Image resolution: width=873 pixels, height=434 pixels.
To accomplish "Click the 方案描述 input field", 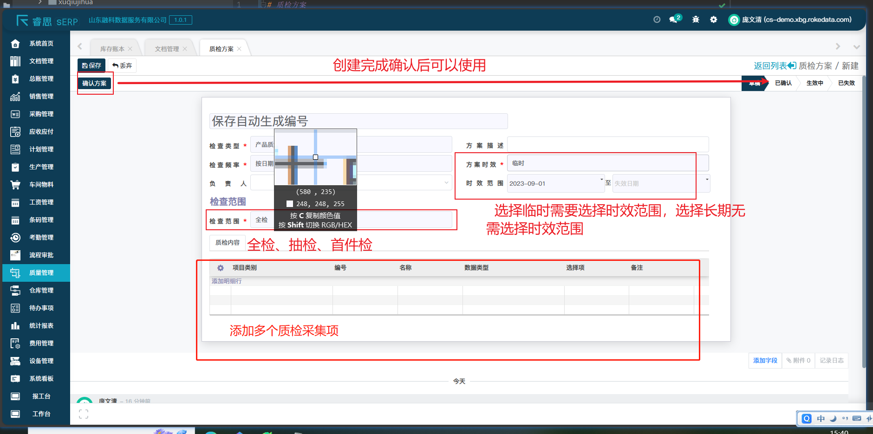I will tap(607, 145).
